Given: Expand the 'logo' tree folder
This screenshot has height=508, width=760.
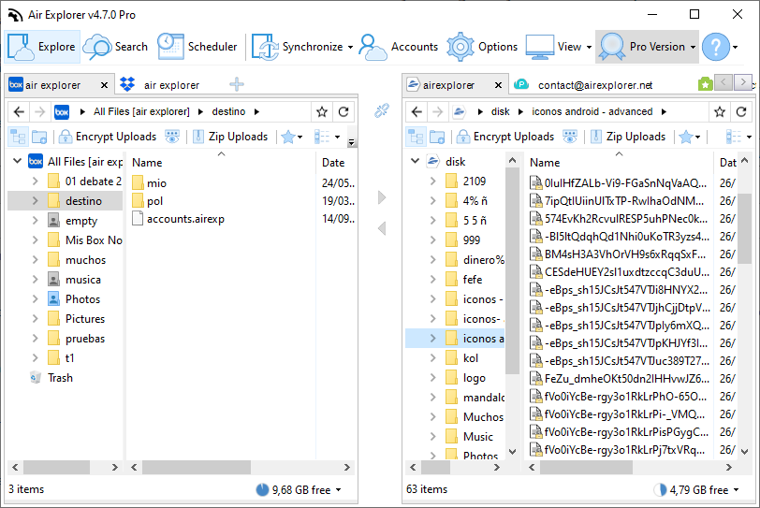Looking at the screenshot, I should click(x=432, y=378).
